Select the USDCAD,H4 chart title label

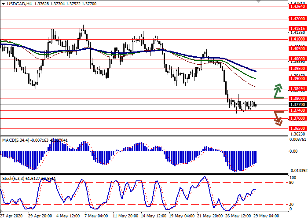(17, 4)
